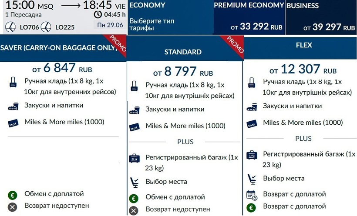Viewport: 357px width, 216px height.
Task: Click the seat selection icon in FLEX fare
Action: [252, 178]
